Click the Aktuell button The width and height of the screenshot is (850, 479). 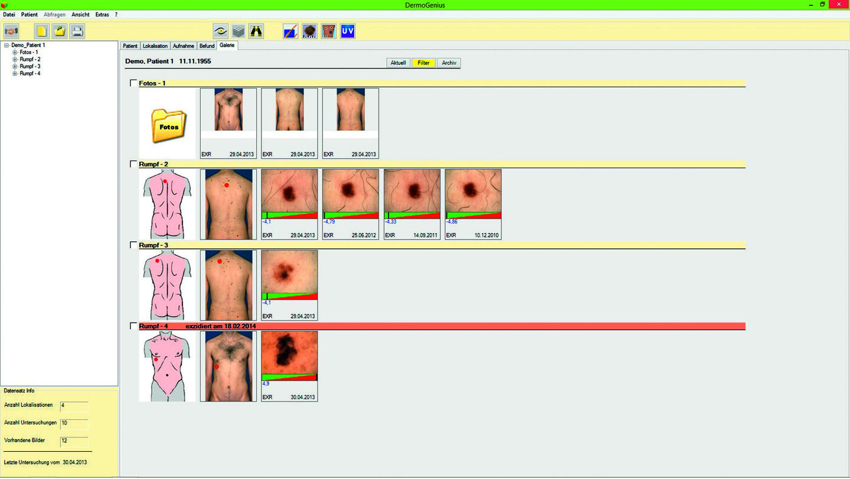click(x=398, y=63)
